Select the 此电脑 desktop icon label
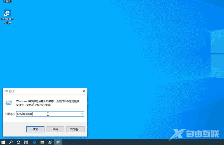Screen dimensions: 224x145 point(7,1)
